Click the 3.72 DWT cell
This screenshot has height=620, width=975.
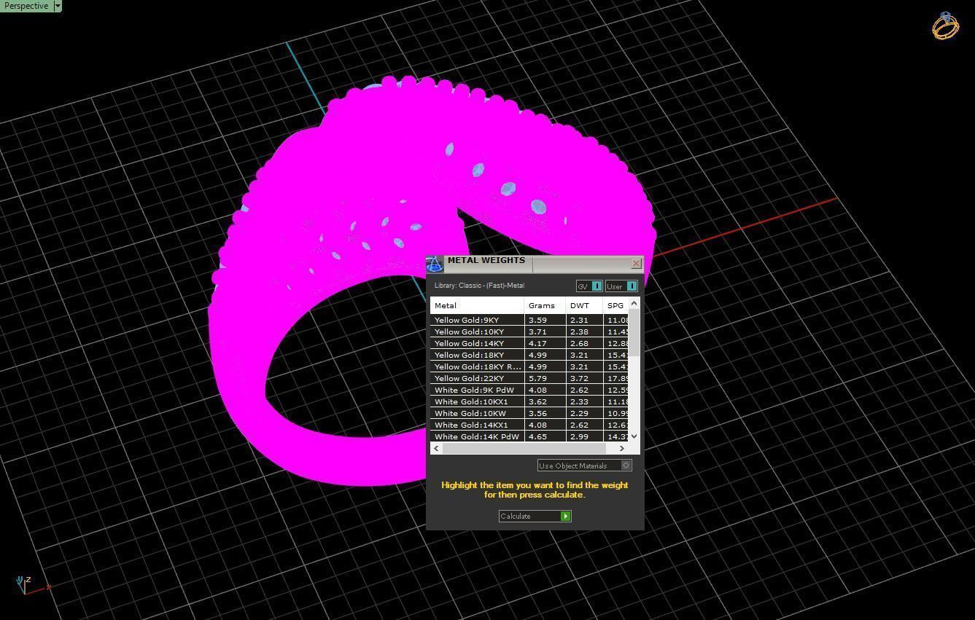[584, 378]
